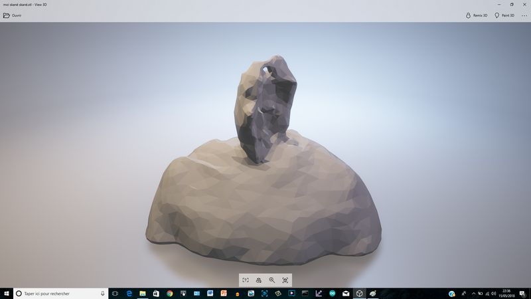
Task: Open File Explorer from the taskbar
Action: pos(143,293)
